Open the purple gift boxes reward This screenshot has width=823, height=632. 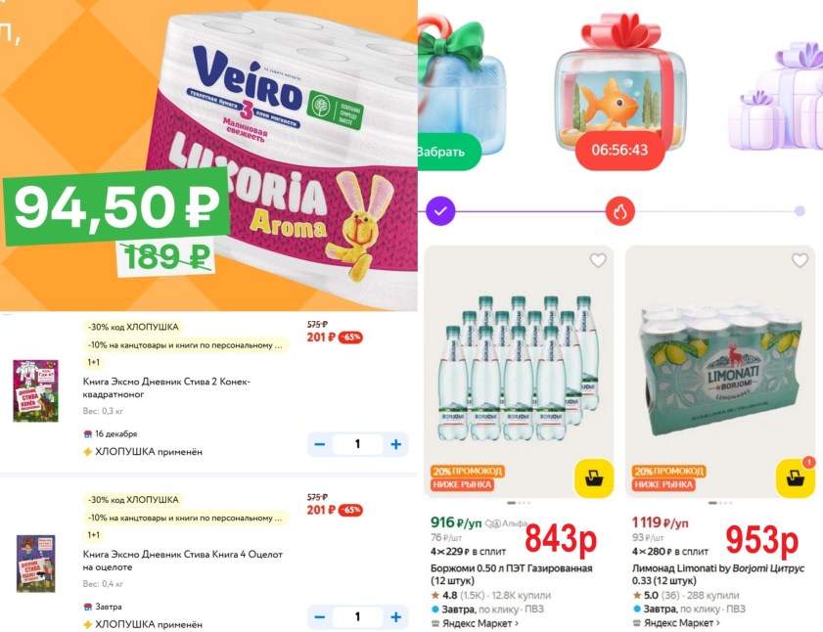click(777, 97)
